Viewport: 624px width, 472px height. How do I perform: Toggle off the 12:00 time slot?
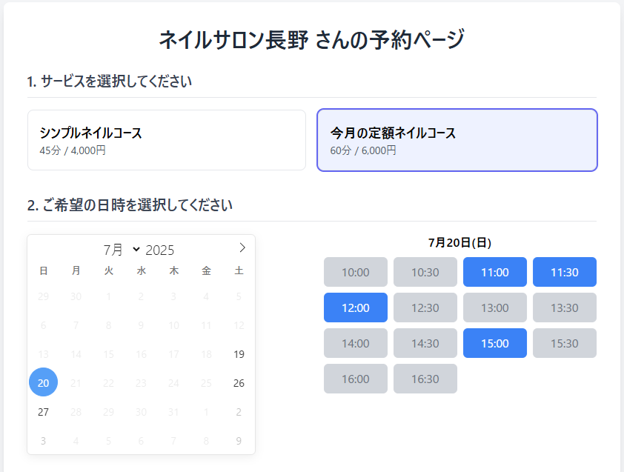(x=355, y=308)
